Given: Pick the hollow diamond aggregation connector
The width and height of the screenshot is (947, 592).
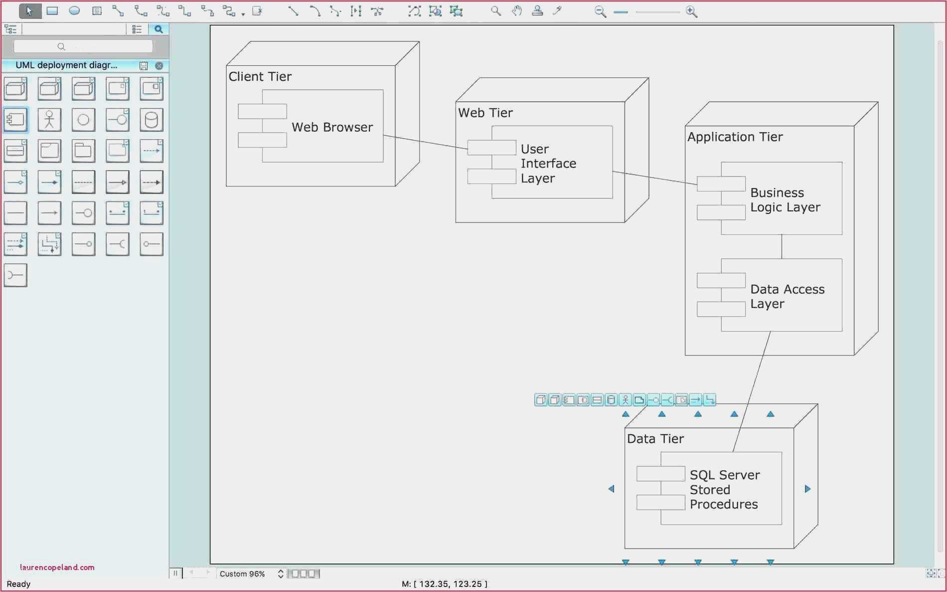Looking at the screenshot, I should coord(15,182).
